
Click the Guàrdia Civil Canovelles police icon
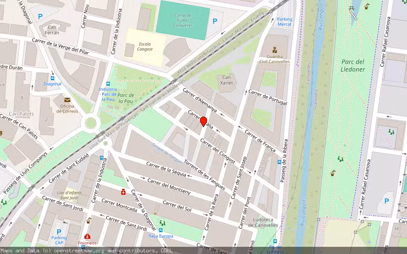point(275,50)
